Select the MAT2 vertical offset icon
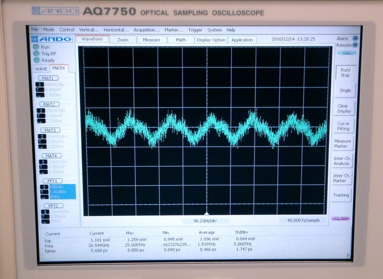Screen dimensions: 383x279 point(41,116)
